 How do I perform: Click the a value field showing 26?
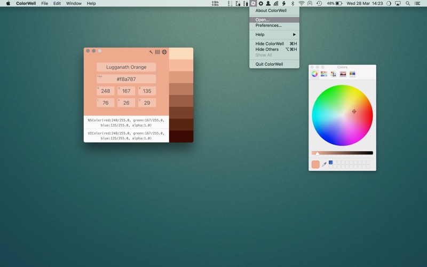[126, 103]
